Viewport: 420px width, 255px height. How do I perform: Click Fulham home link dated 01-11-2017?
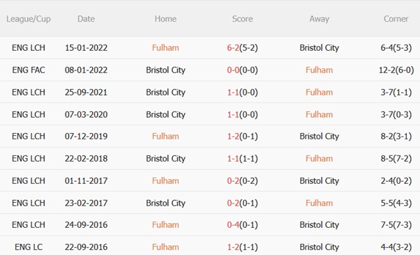click(x=165, y=181)
